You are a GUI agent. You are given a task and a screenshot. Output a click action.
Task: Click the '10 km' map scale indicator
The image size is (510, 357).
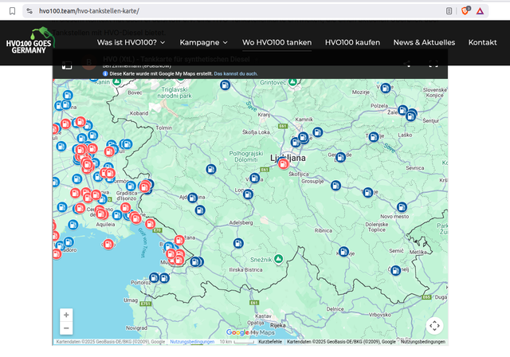point(237,342)
